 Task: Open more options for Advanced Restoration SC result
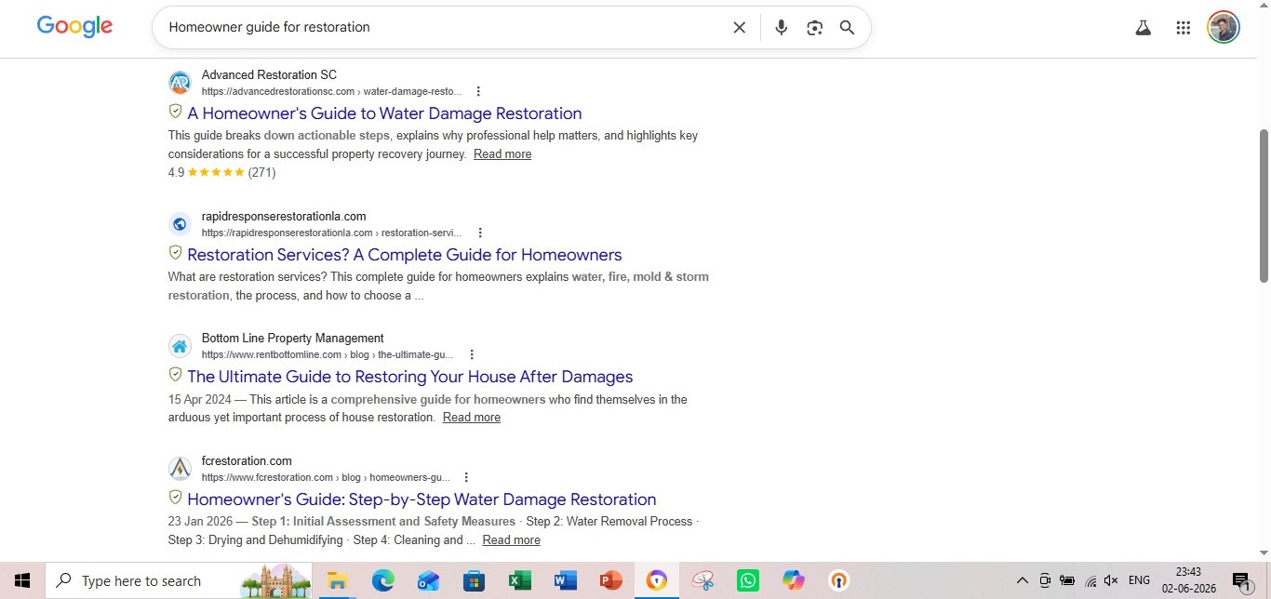(478, 91)
